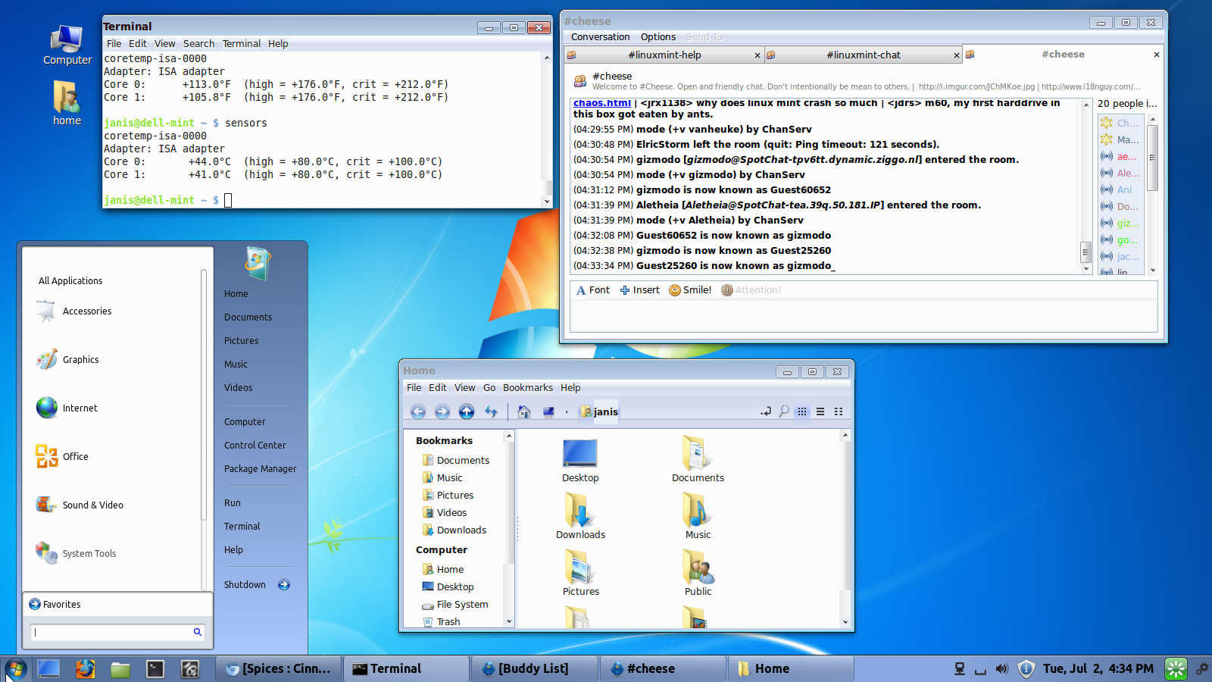Launch terminal from the taskbar launcher icon
This screenshot has width=1212, height=682.
[x=155, y=668]
